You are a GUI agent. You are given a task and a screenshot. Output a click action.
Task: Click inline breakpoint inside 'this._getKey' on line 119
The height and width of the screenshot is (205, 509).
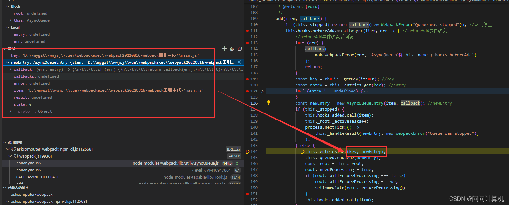coord(331,79)
